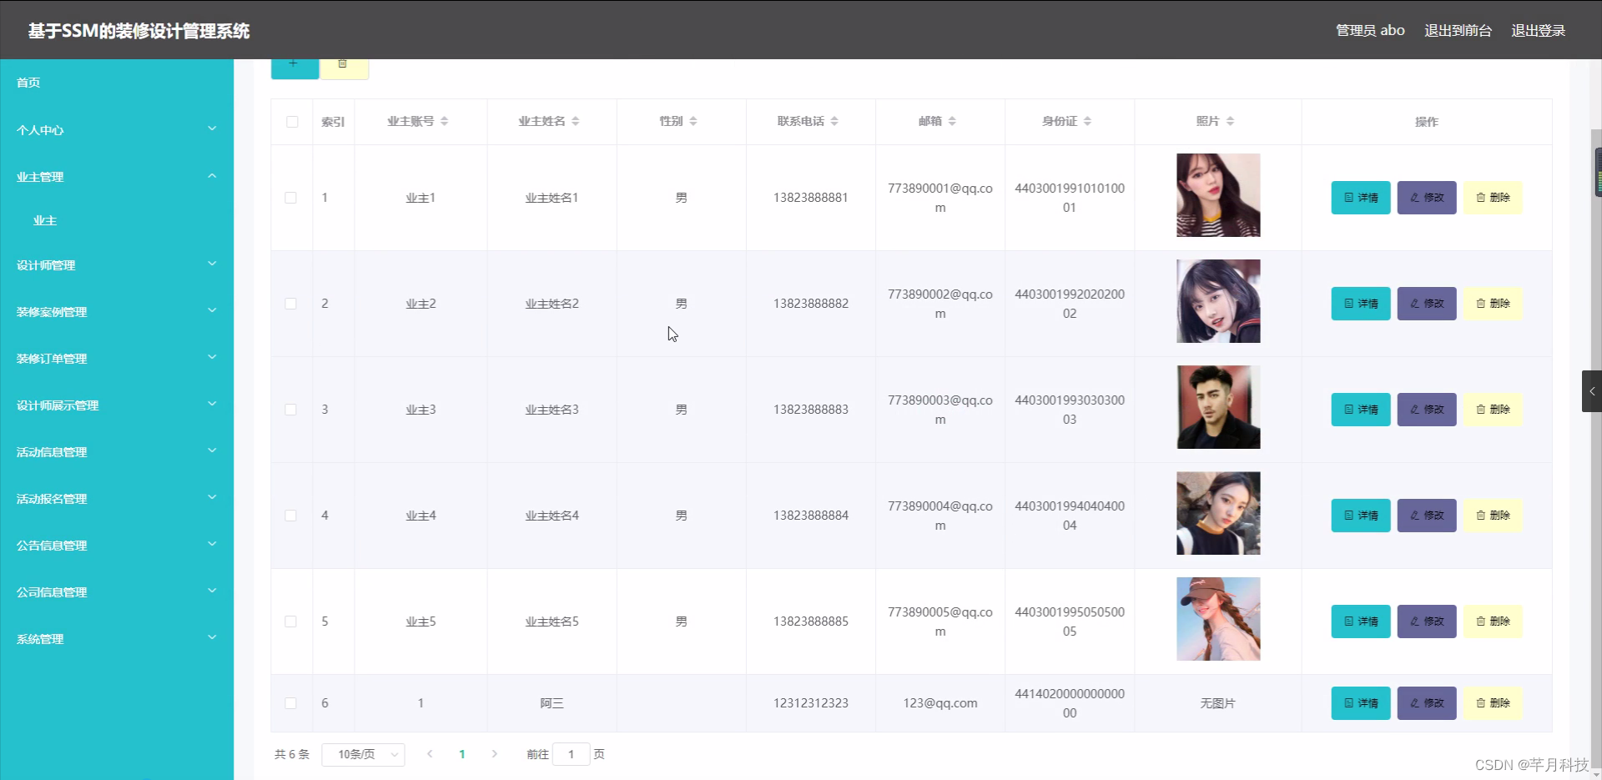Sort the 照片 column with its sort icon

pos(1232,121)
